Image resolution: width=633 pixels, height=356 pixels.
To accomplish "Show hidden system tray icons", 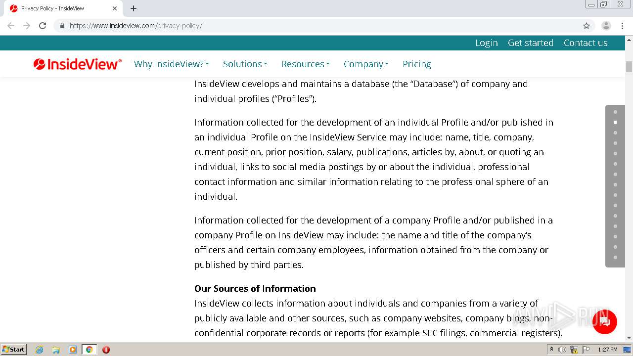I will point(552,350).
